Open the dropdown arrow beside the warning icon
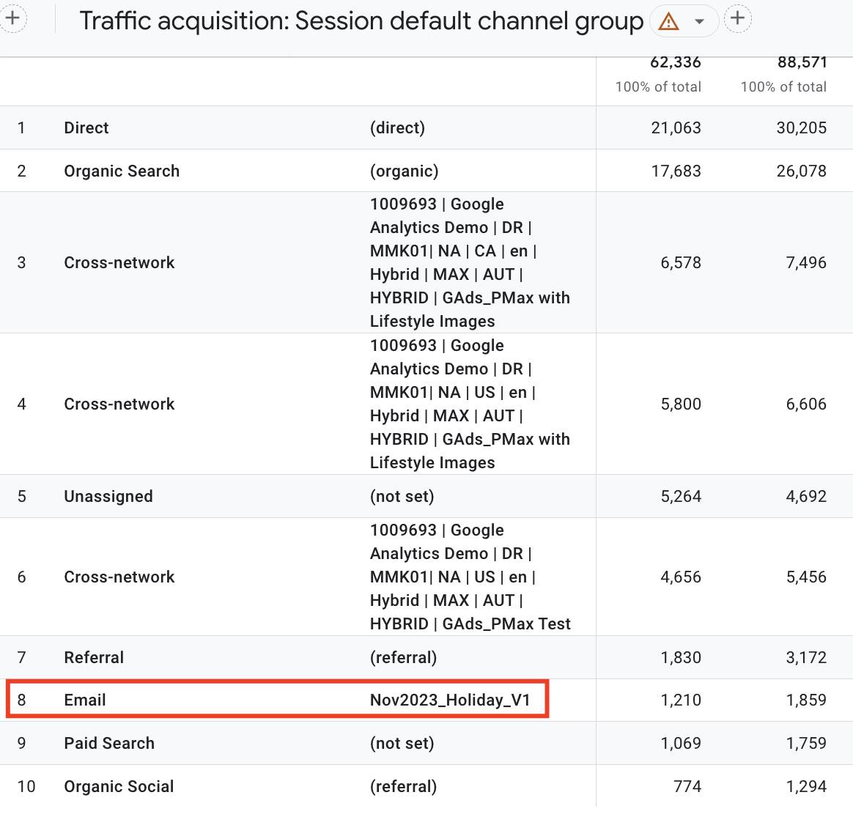Viewport: 853px width, 825px height. pos(700,22)
